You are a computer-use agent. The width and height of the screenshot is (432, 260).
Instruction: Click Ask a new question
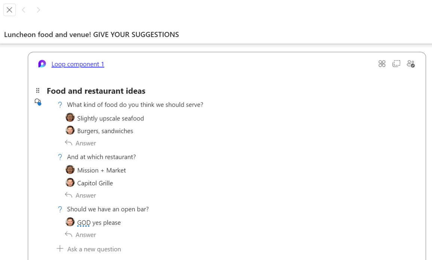(94, 249)
